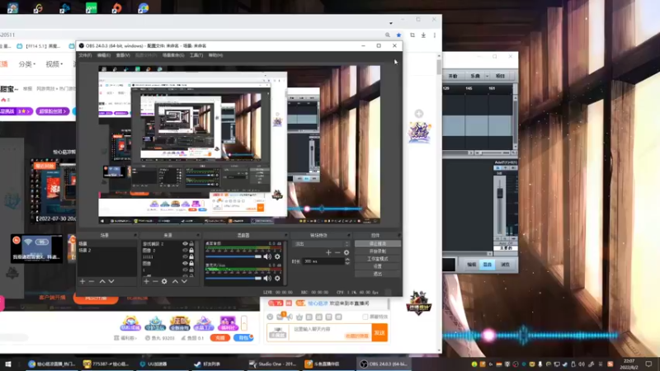The image size is (660, 371).
Task: Click browser zoom magnifier icon
Action: (x=387, y=35)
